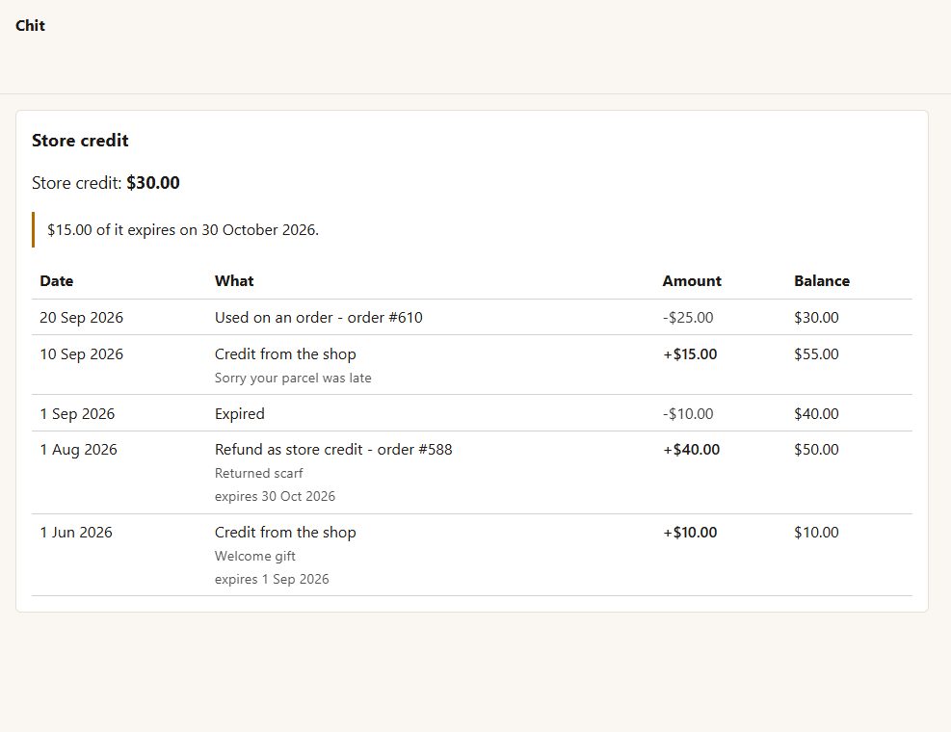
Task: Open the refund order #588 entry
Action: click(333, 450)
